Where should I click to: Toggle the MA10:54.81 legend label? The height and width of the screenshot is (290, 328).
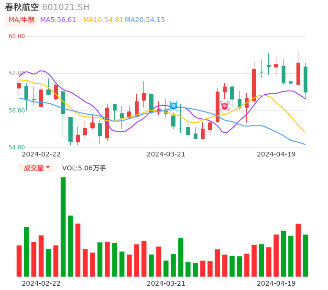pos(103,20)
